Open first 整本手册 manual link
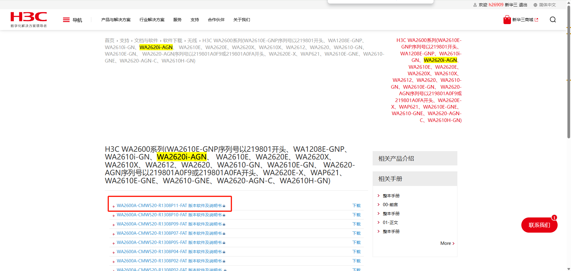This screenshot has width=571, height=271. click(x=391, y=196)
